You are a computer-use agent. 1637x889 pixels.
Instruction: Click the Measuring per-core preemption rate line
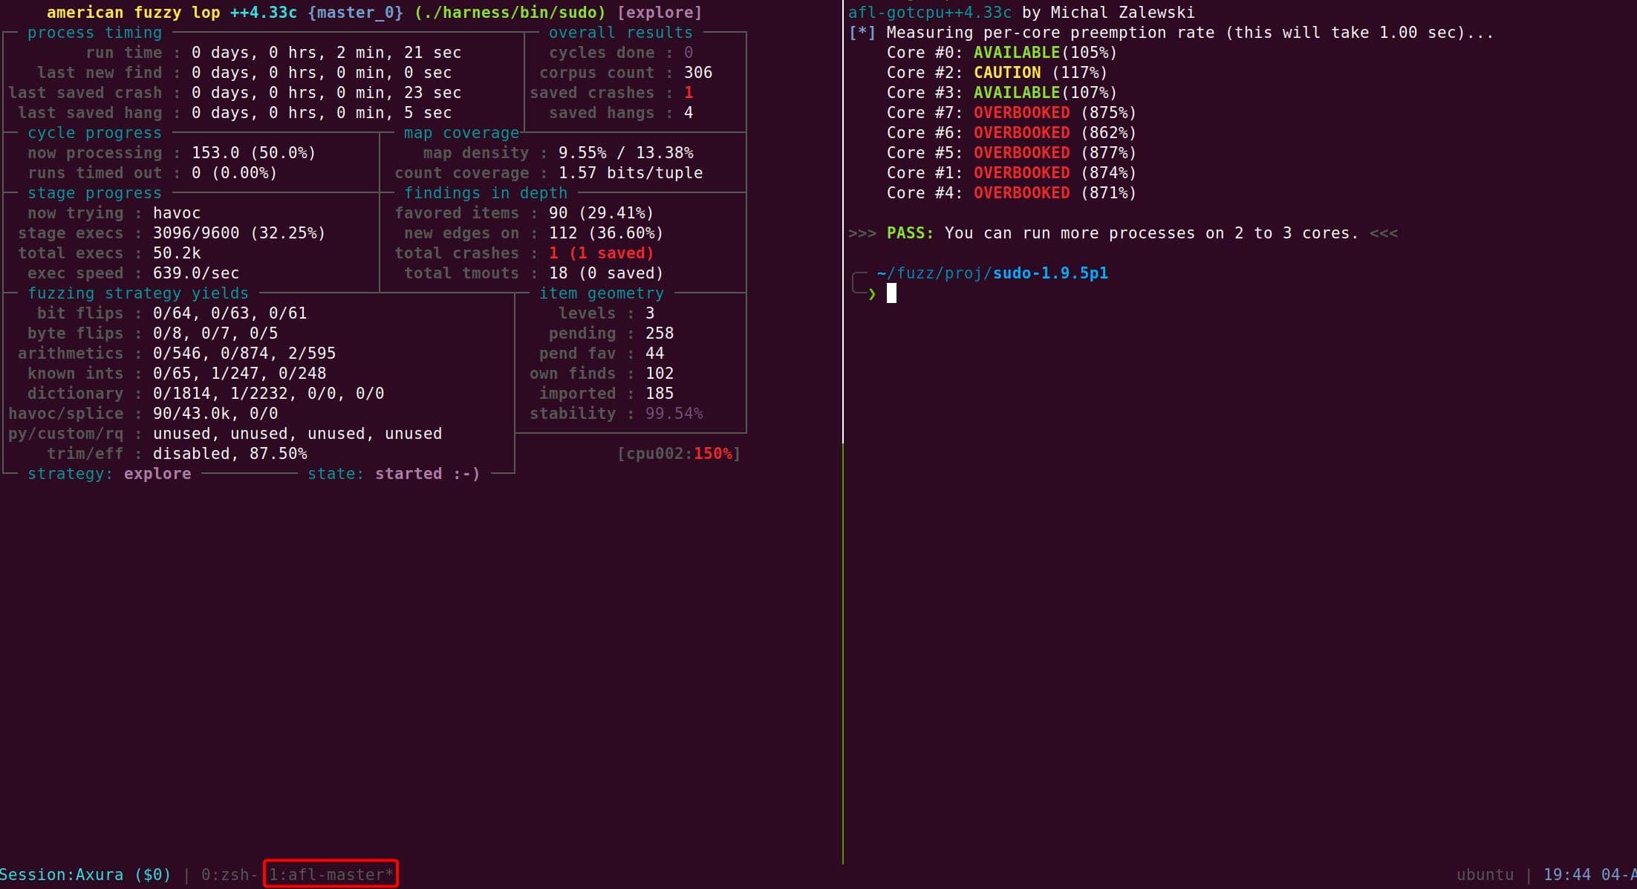point(1171,32)
